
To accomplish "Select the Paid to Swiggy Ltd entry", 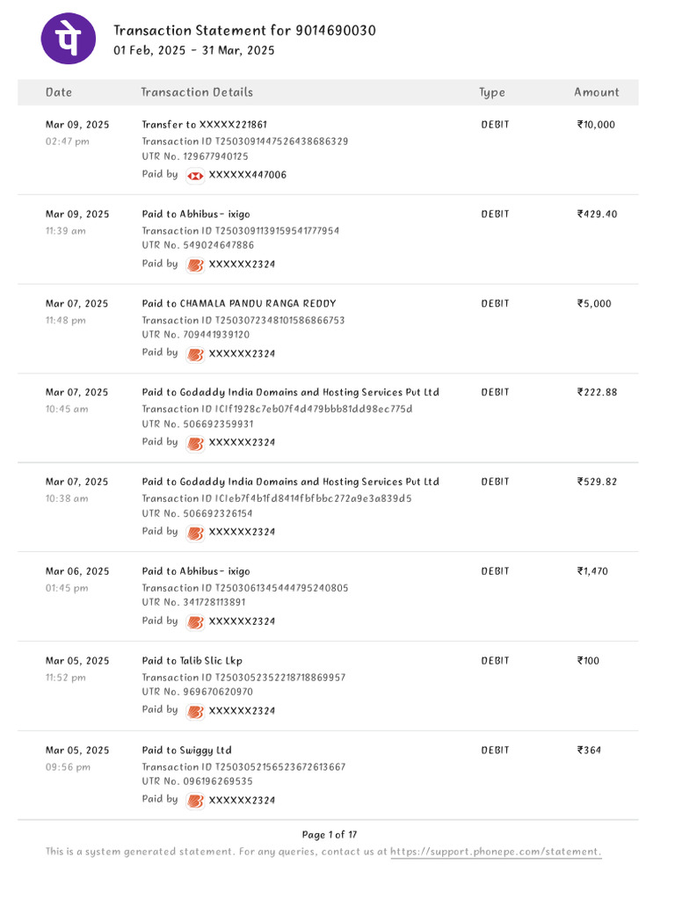I will point(187,751).
